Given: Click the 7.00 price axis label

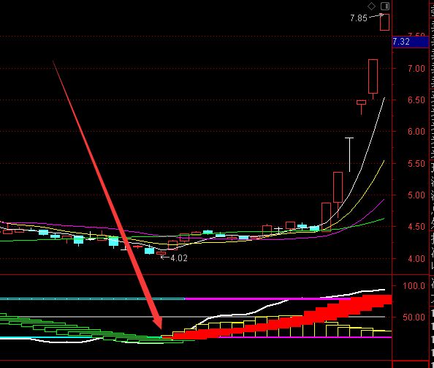Looking at the screenshot, I should tap(416, 69).
